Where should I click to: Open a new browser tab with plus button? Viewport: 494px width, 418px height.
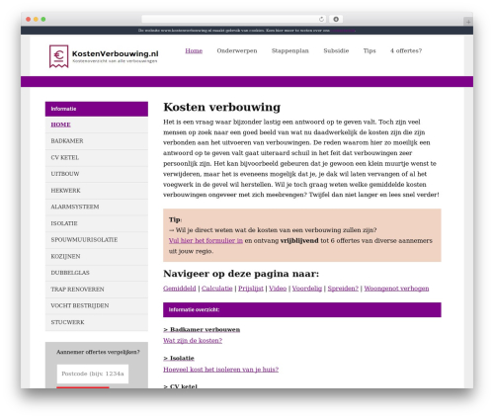[468, 22]
